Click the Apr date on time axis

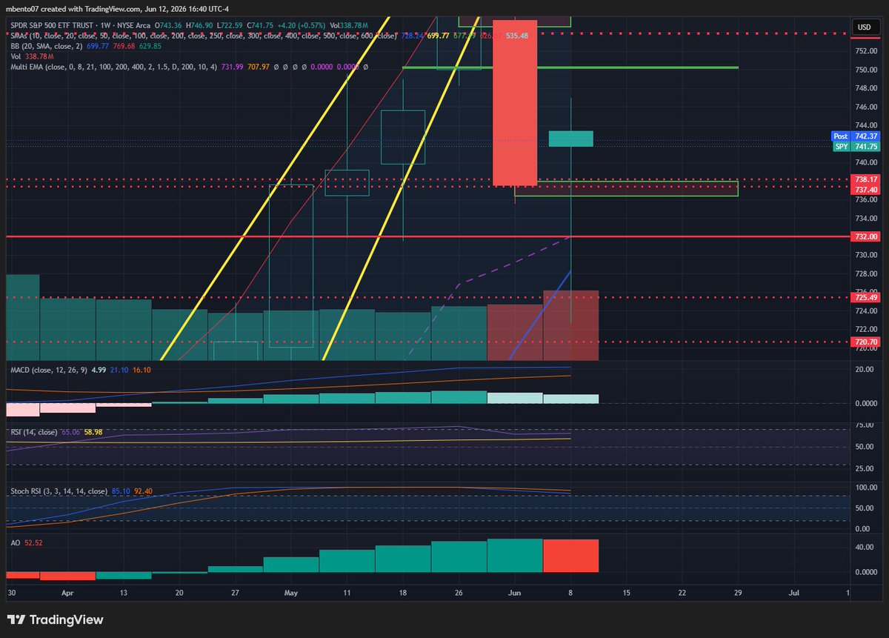click(68, 594)
